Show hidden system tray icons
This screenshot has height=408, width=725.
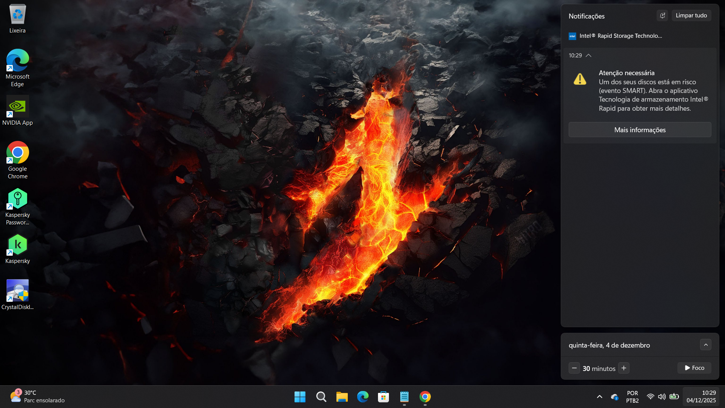click(599, 397)
